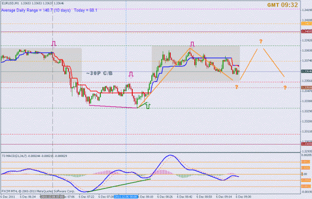Click the 6 Dec 09:14 time axis label
This screenshot has height=199, width=312.
pyautogui.click(x=224, y=197)
